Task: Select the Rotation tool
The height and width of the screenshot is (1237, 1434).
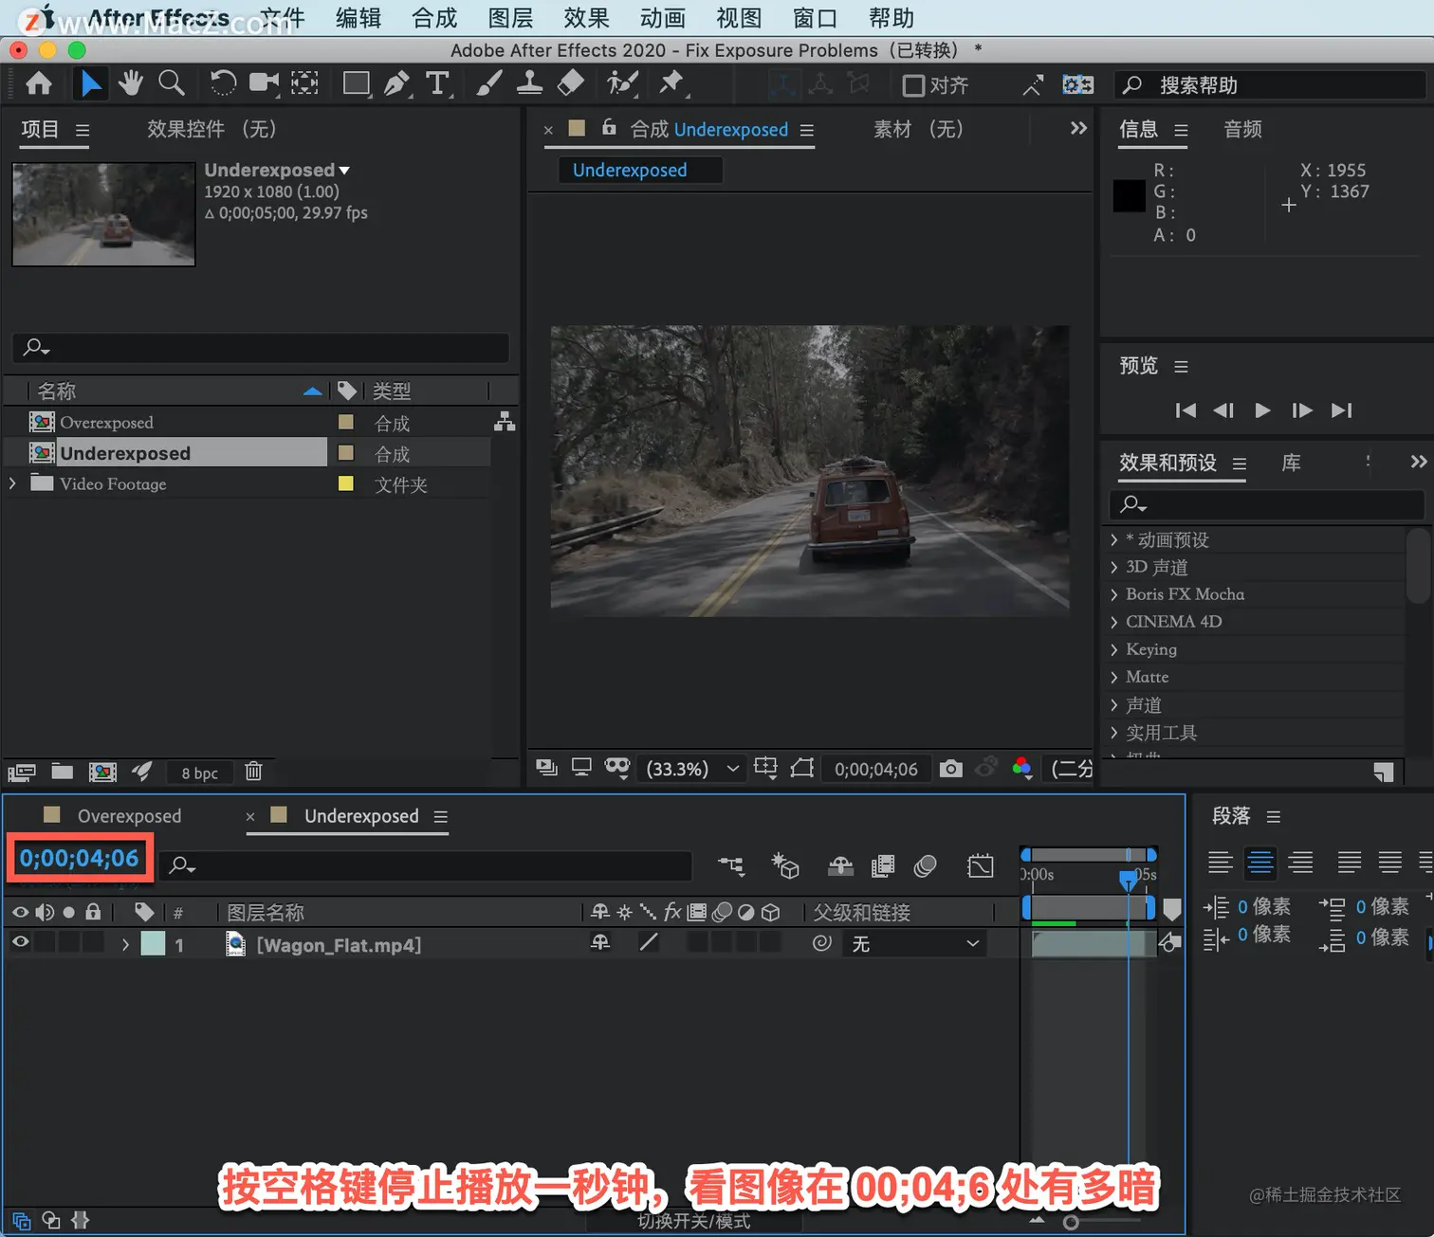Action: 223,84
